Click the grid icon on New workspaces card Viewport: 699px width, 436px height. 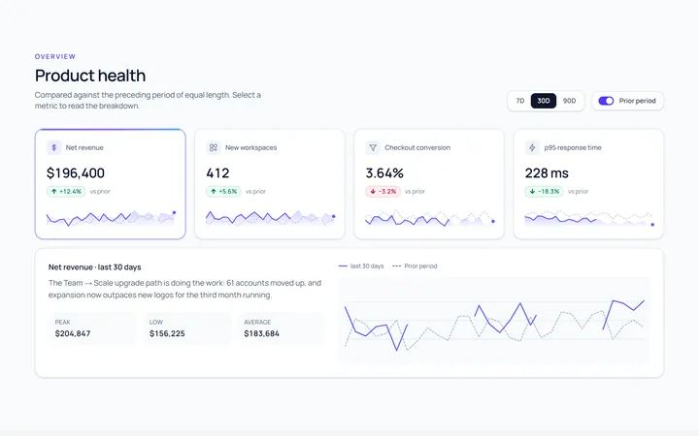[x=214, y=147]
